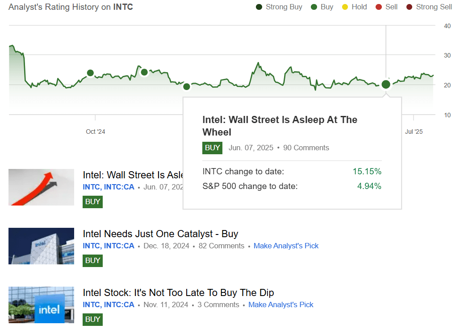
Task: Click the red Sell legend indicator
Action: (x=379, y=7)
